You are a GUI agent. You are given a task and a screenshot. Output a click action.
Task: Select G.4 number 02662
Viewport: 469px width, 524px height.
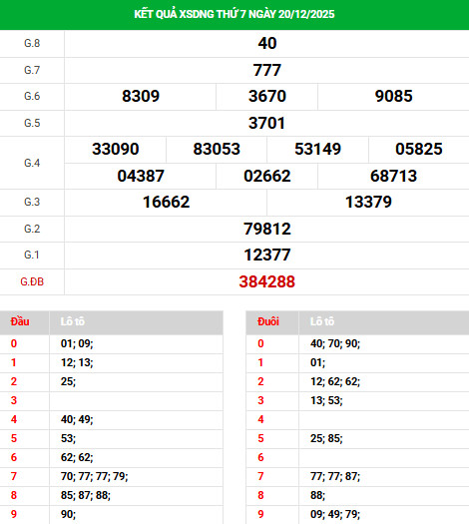pos(267,176)
